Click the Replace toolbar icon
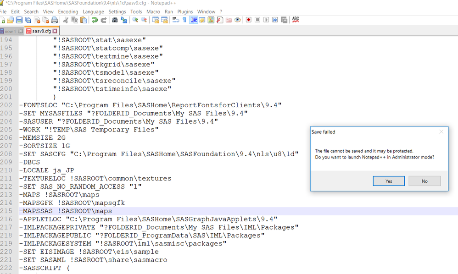The height and width of the screenshot is (274, 458). [x=124, y=20]
